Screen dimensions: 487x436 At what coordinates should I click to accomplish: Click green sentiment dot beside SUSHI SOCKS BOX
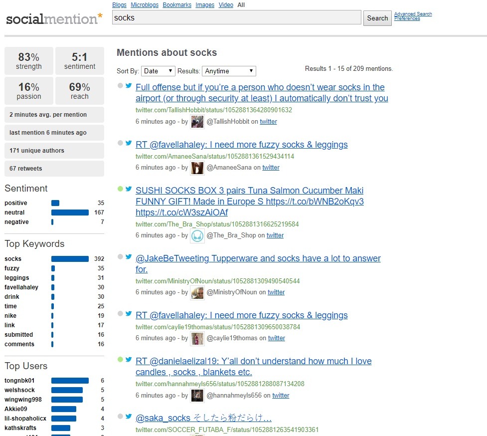point(120,189)
